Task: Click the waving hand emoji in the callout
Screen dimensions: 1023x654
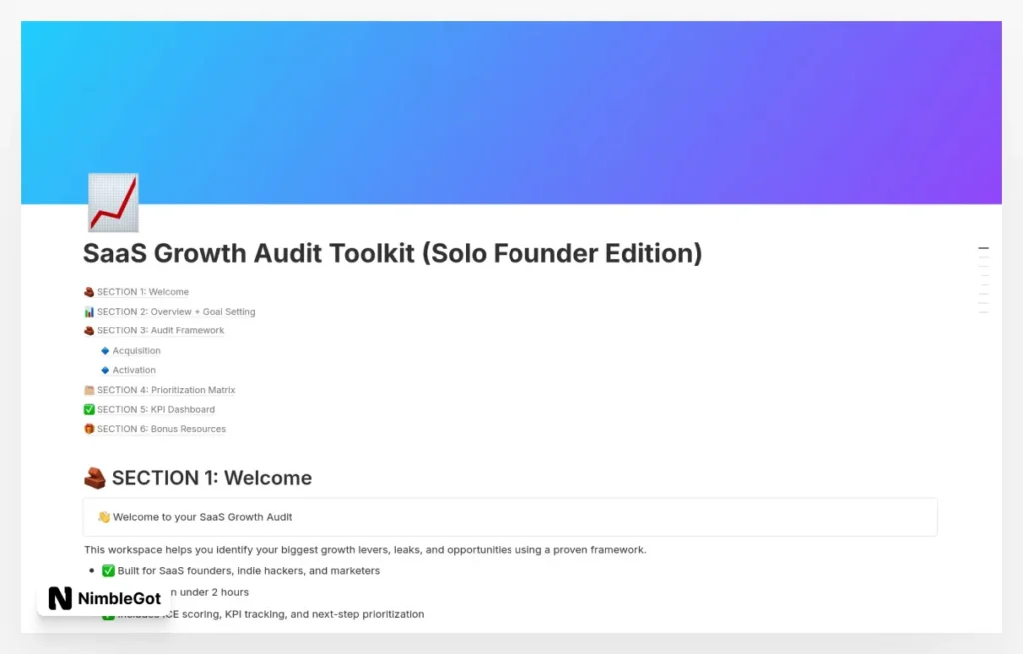Action: point(104,517)
